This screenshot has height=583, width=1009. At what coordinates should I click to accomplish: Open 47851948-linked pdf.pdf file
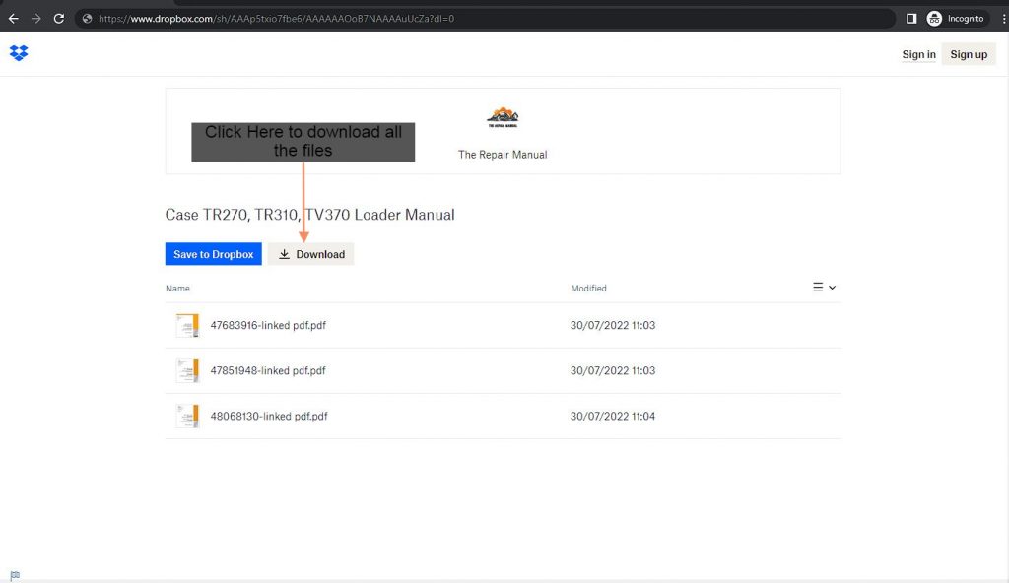point(268,370)
